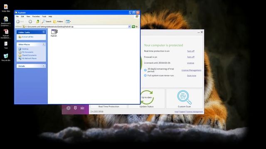This screenshot has width=266, height=149.
Task: Click full system scan info icon
Action: pos(145,75)
